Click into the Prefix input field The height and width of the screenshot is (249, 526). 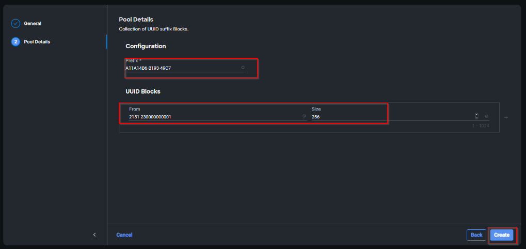click(x=181, y=68)
